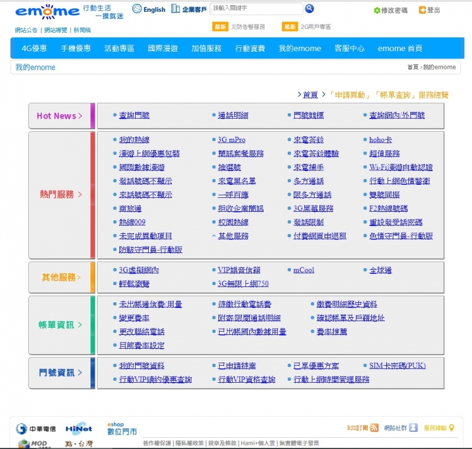Open 其他服務 link in 熱門服務 list

click(233, 236)
